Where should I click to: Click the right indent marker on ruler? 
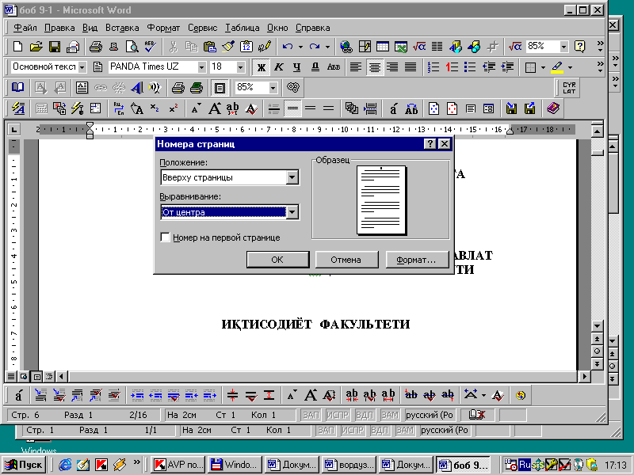click(x=510, y=131)
